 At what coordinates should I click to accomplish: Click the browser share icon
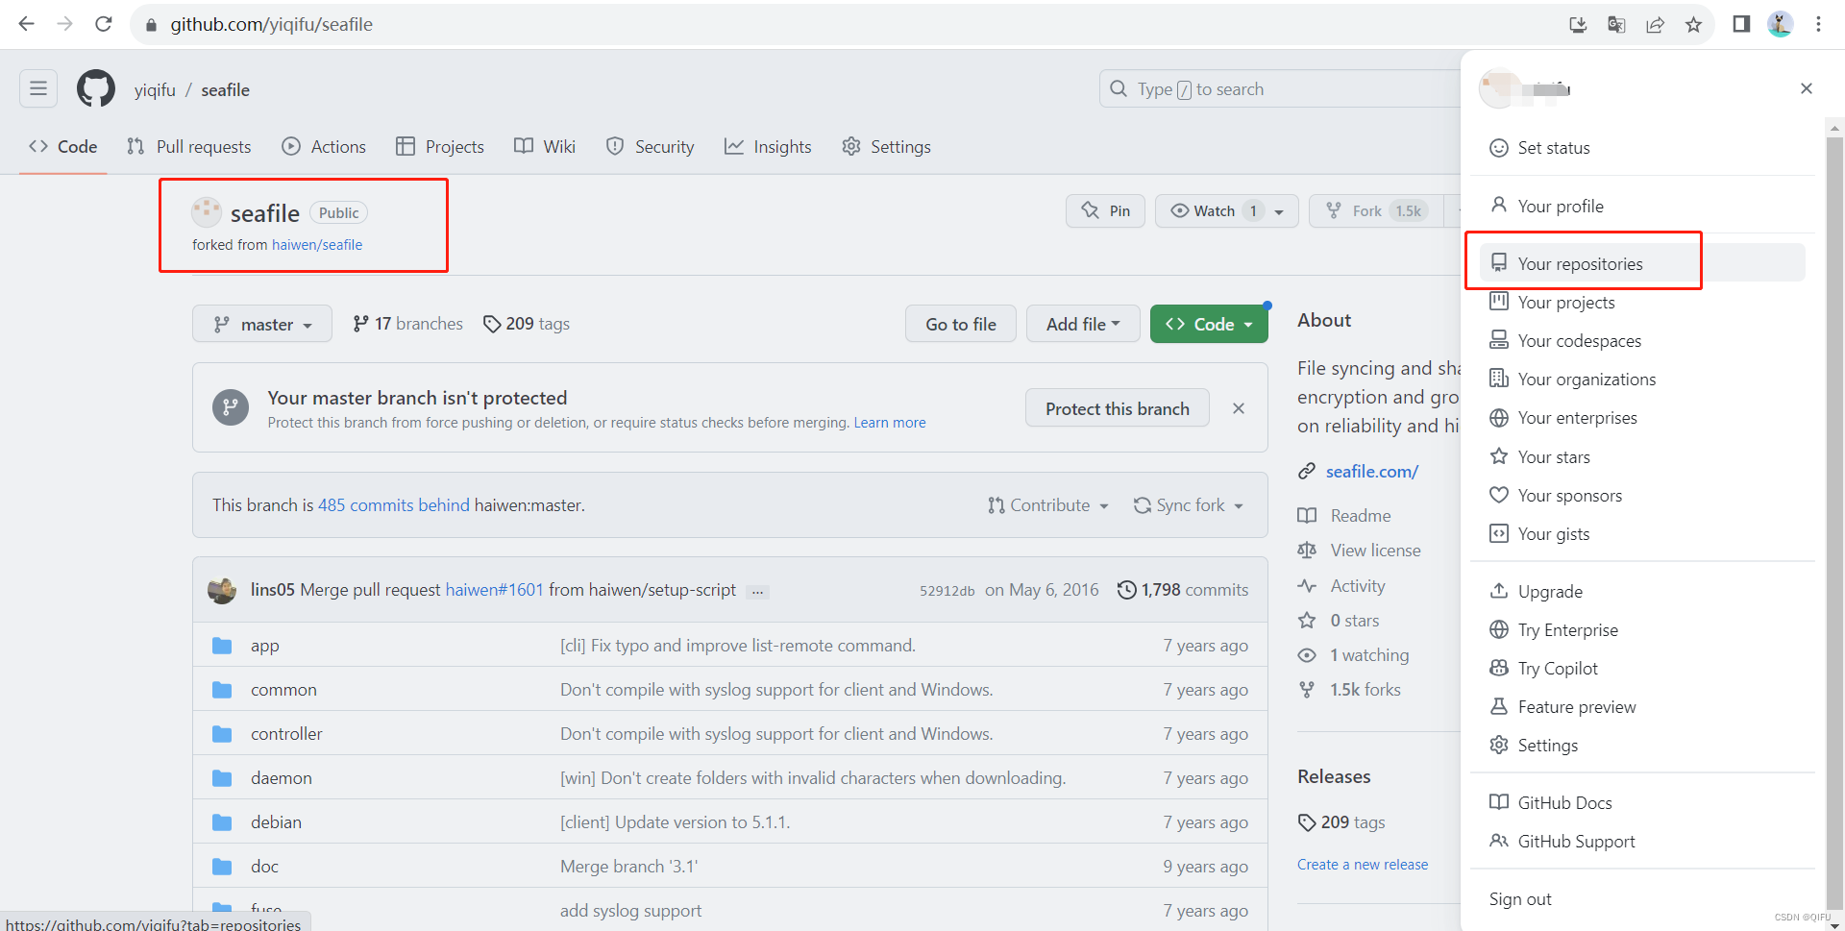pyautogui.click(x=1655, y=24)
